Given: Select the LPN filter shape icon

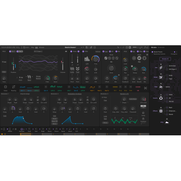Looking at the screenshot, I should click(87, 59).
